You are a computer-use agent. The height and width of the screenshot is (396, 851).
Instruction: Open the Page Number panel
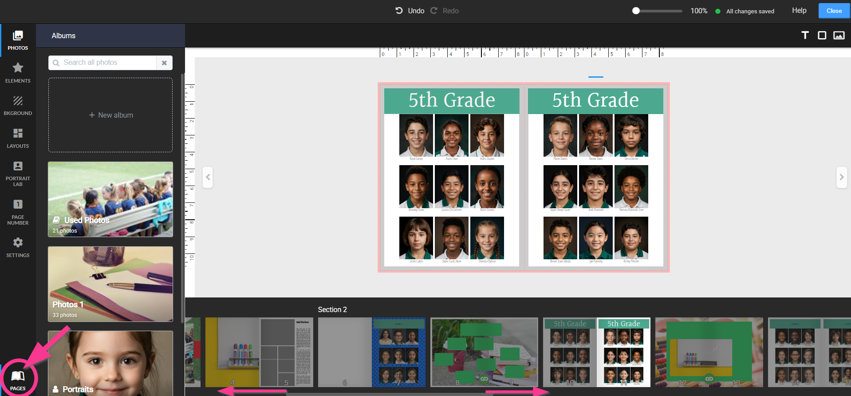click(x=18, y=212)
